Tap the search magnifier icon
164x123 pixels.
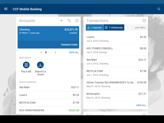tap(159, 9)
